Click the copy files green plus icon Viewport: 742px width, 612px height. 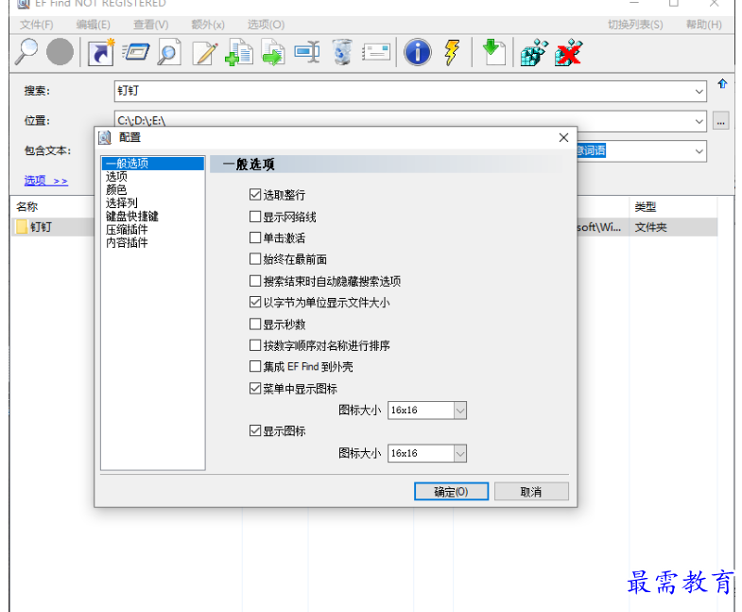pos(239,51)
